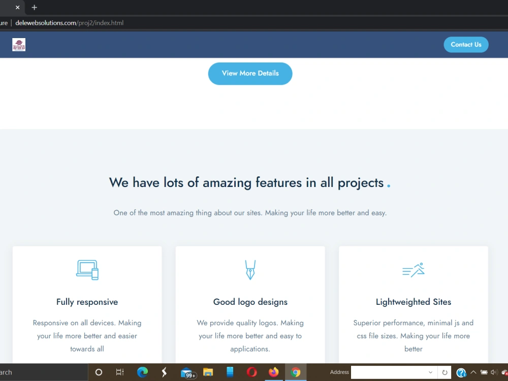Expand the taskbar Address dropdown arrow
This screenshot has width=508, height=381.
coord(430,372)
